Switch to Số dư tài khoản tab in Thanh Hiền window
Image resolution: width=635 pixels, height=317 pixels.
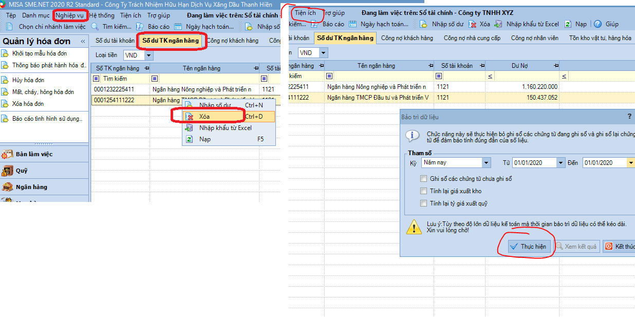coord(115,41)
